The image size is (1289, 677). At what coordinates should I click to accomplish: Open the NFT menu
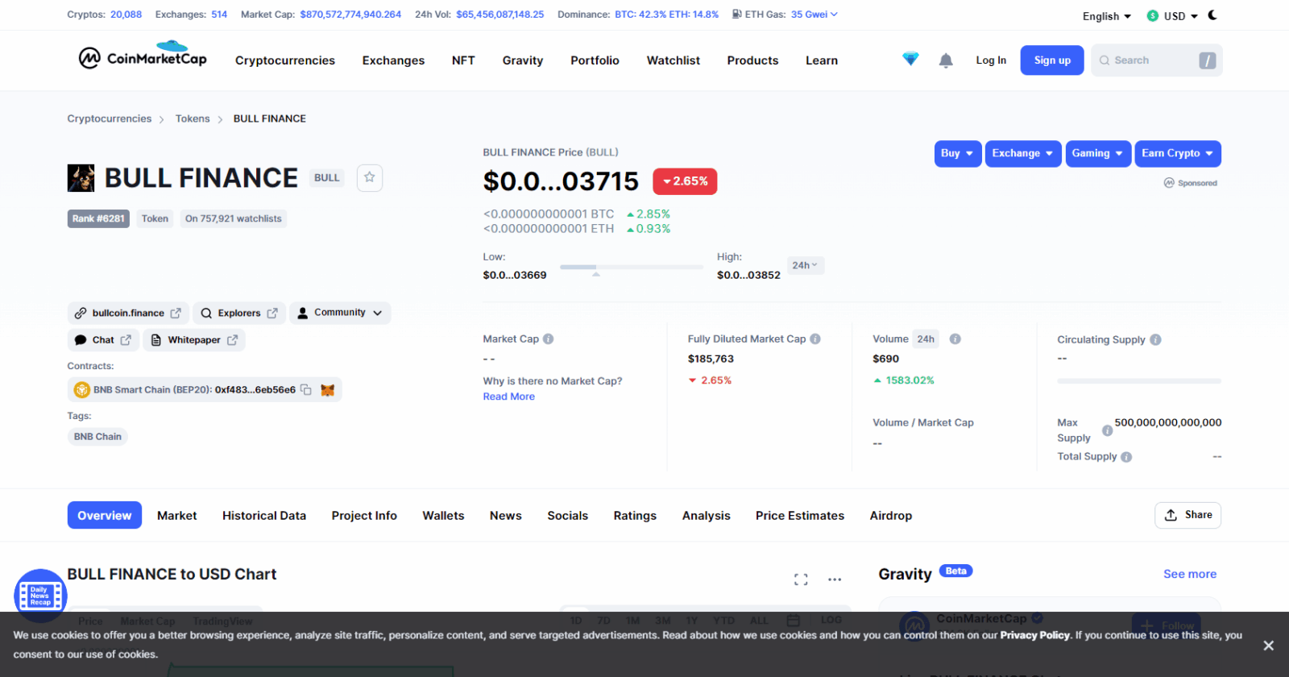pyautogui.click(x=463, y=60)
